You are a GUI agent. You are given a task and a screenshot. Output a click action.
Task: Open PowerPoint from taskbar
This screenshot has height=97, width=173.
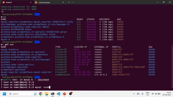coord(64,94)
